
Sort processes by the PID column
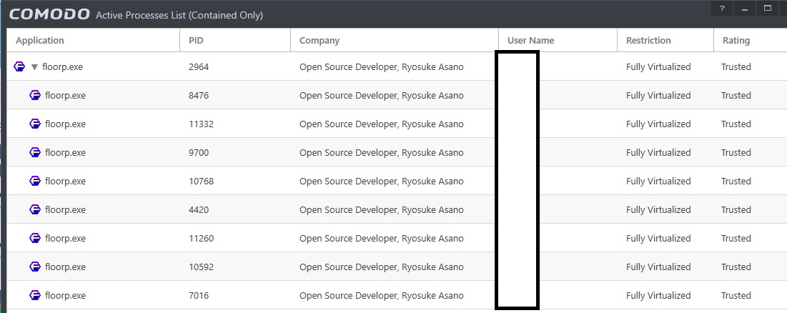[196, 41]
